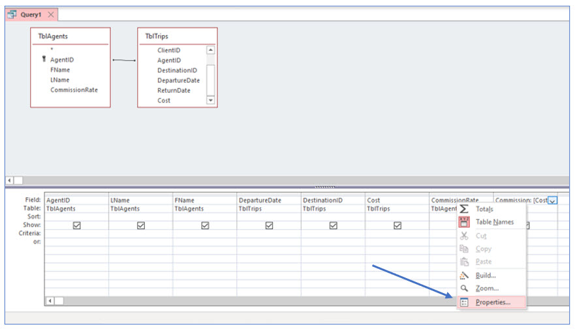Click the pane splitter handle above the grid

[324, 187]
